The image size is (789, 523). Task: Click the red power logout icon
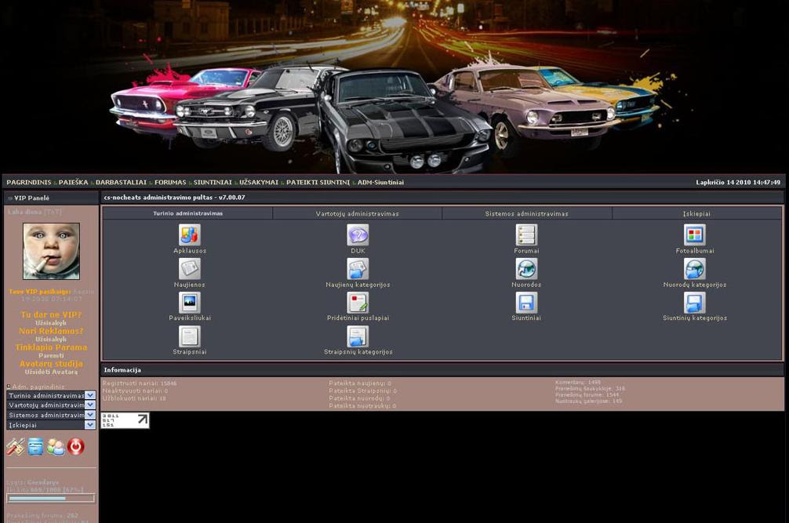pyautogui.click(x=76, y=447)
